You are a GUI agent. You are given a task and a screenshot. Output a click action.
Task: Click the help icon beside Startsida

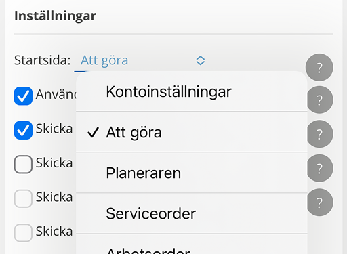[319, 67]
